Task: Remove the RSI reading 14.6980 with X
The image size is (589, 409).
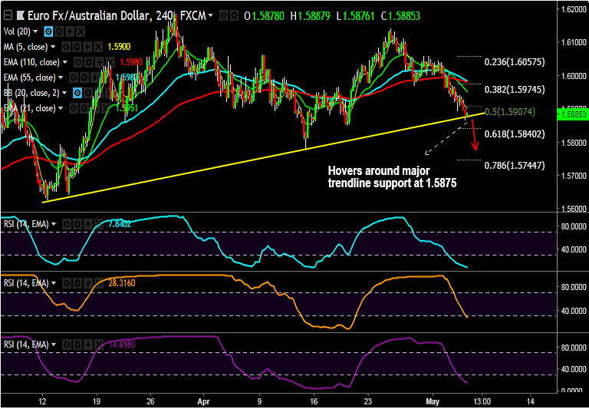Action: [x=99, y=345]
